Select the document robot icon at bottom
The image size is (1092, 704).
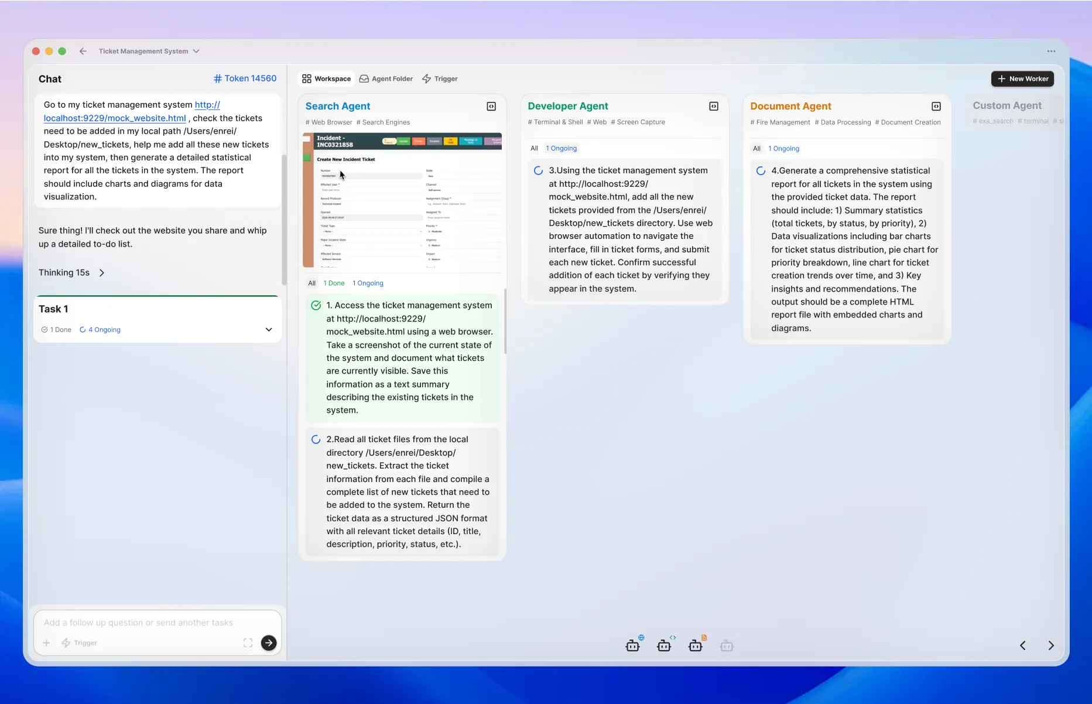coord(696,645)
